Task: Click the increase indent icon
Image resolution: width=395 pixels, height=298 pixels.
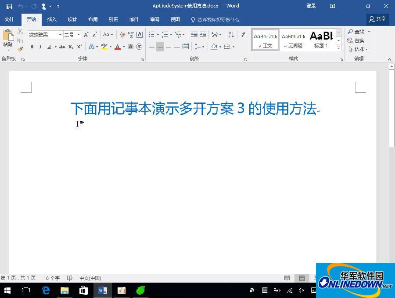Action: [x=202, y=35]
